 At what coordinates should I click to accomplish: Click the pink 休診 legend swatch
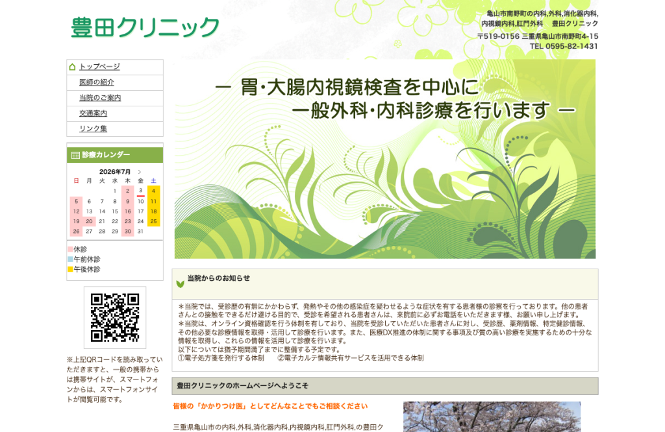70,249
